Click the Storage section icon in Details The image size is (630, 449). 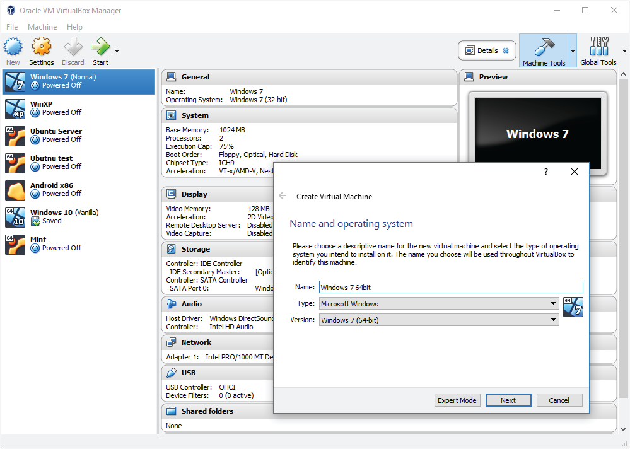tap(170, 248)
